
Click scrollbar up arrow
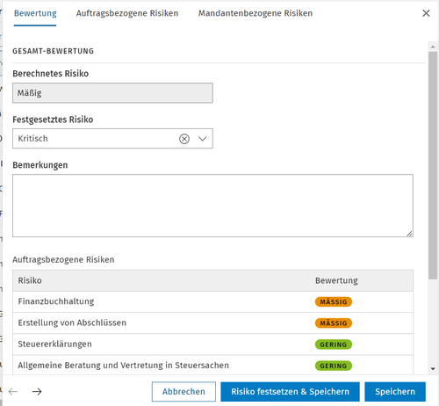click(433, 47)
